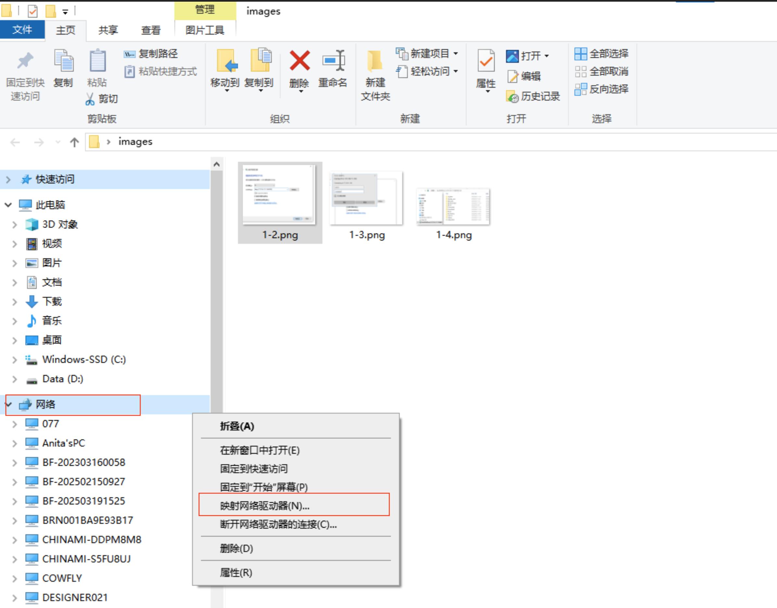Click the Rename icon in ribbon
777x608 pixels.
333,61
